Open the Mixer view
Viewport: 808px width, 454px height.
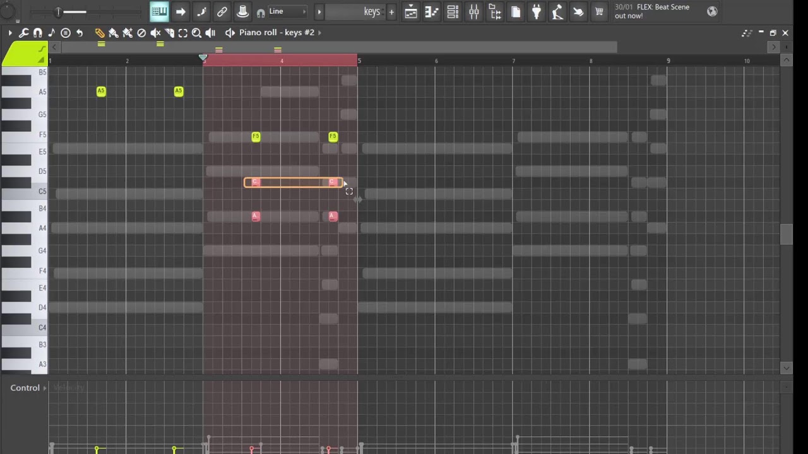(x=474, y=11)
